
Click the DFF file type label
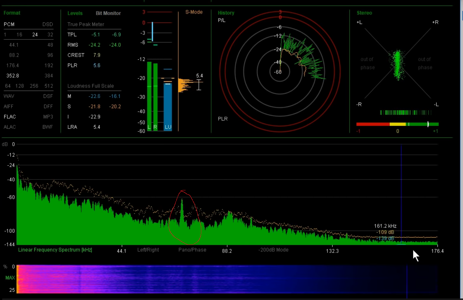(x=48, y=107)
